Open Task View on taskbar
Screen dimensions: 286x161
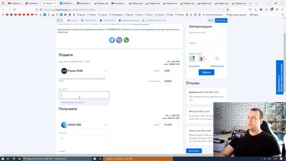pos(8,159)
